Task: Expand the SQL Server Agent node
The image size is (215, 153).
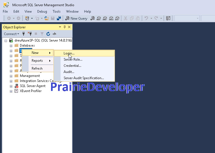Action: coord(11,86)
